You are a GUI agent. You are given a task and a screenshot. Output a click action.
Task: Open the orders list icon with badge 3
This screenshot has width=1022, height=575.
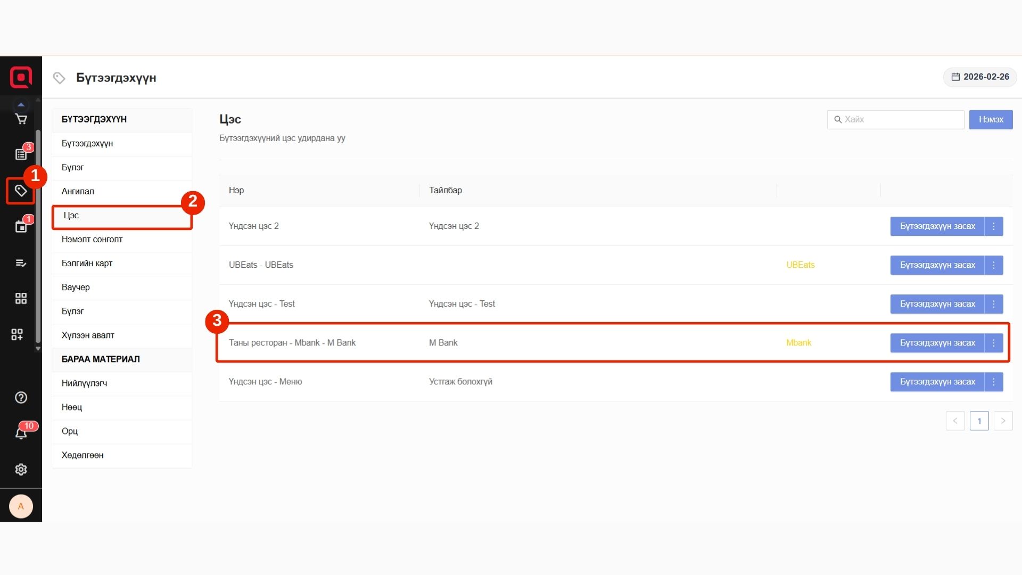click(x=21, y=154)
